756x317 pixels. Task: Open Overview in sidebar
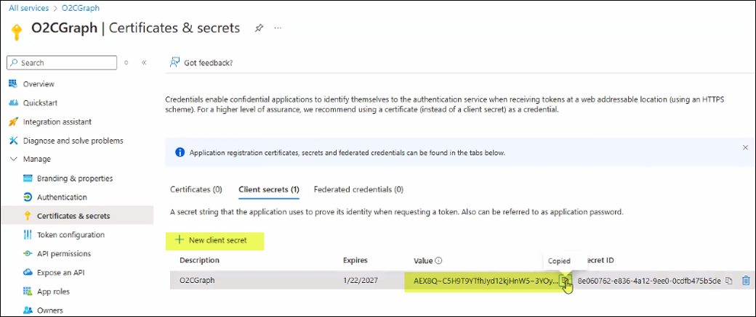pyautogui.click(x=39, y=83)
